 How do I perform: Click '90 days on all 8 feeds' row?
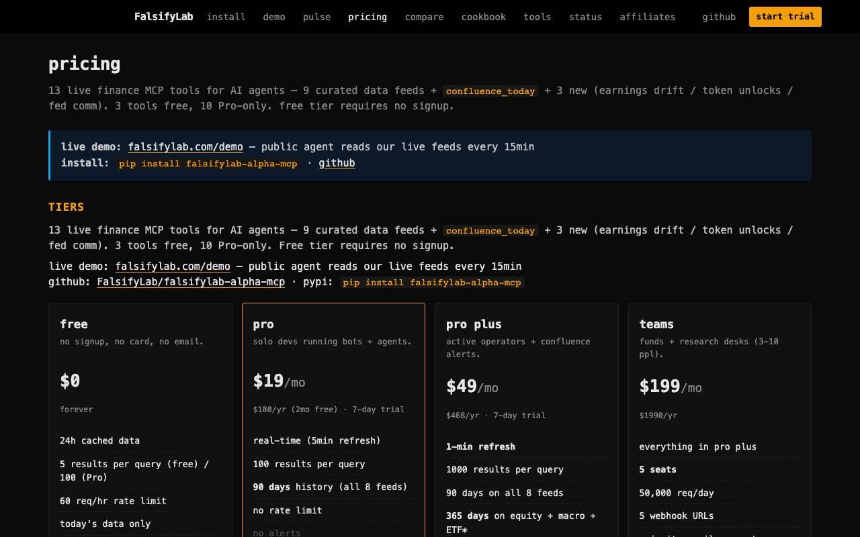[x=526, y=493]
